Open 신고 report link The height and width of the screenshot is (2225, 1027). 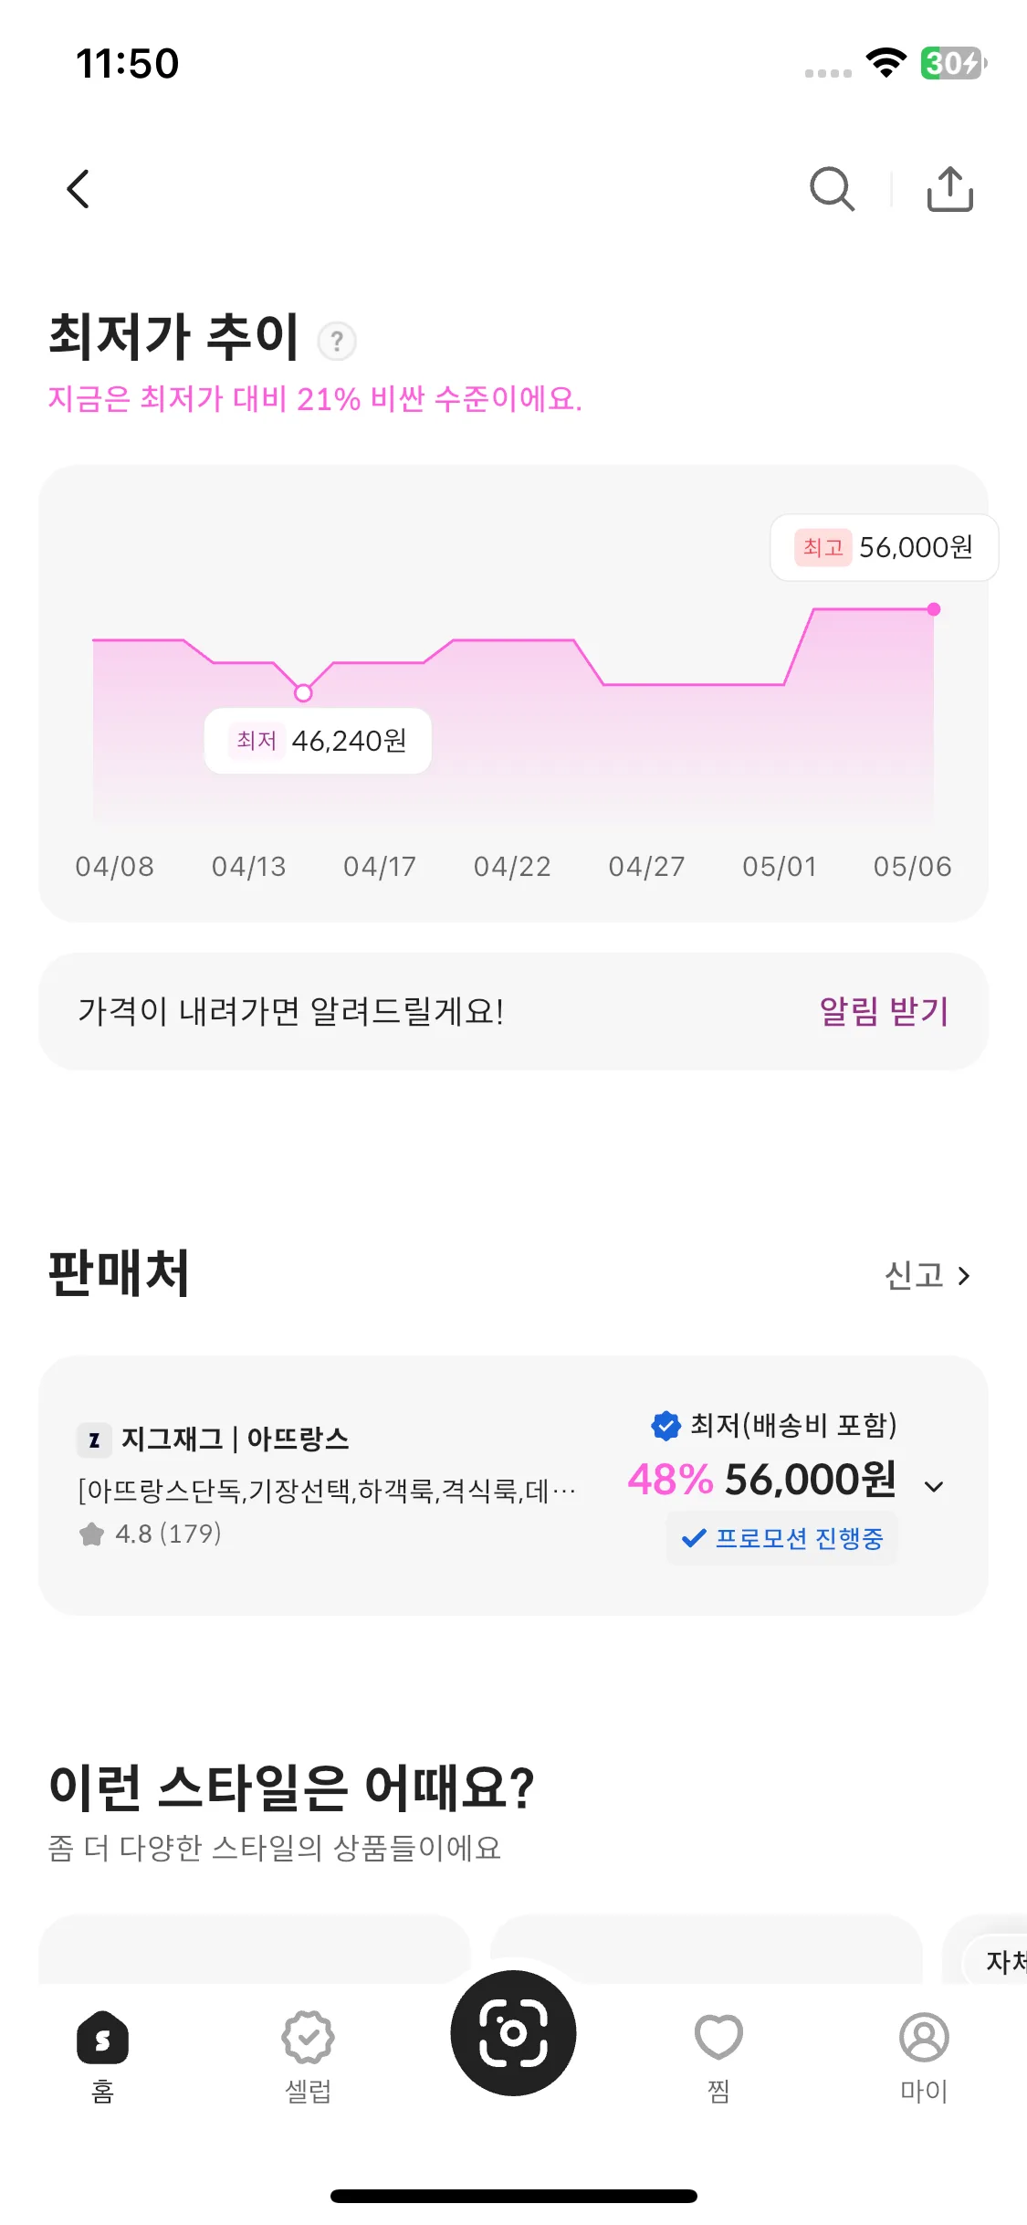click(927, 1275)
